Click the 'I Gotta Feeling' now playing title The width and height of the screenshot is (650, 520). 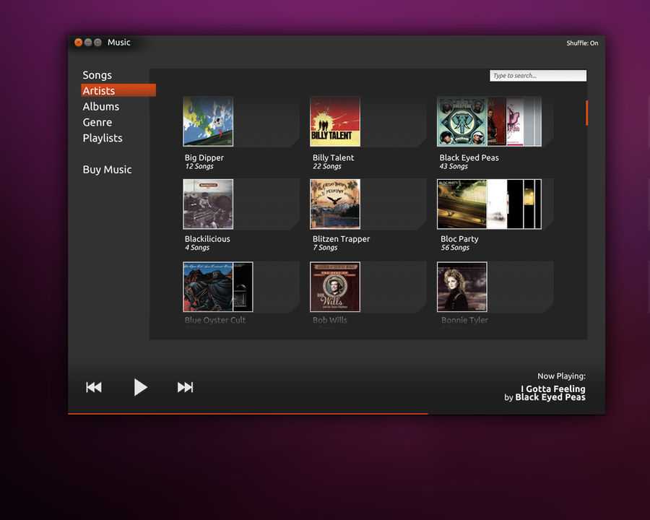(x=553, y=389)
